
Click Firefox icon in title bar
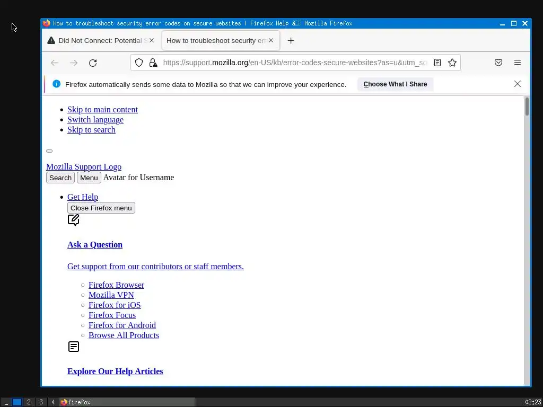tap(47, 23)
